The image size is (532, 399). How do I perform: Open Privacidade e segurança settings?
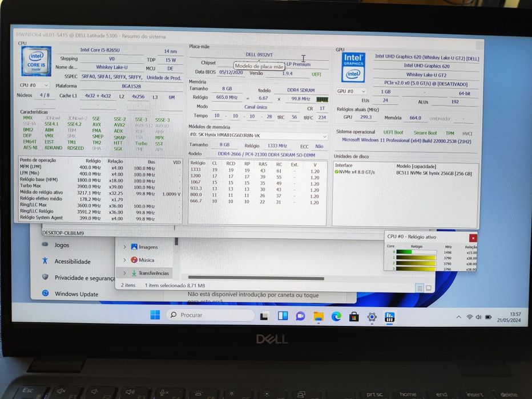[85, 278]
